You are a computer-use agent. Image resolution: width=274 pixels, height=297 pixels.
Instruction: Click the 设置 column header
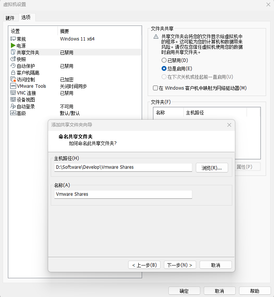coord(33,31)
